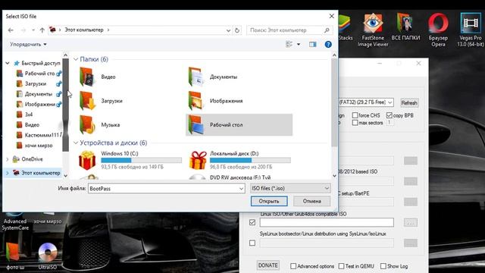The width and height of the screenshot is (485, 273).
Task: Click DONATE button
Action: [x=268, y=265]
